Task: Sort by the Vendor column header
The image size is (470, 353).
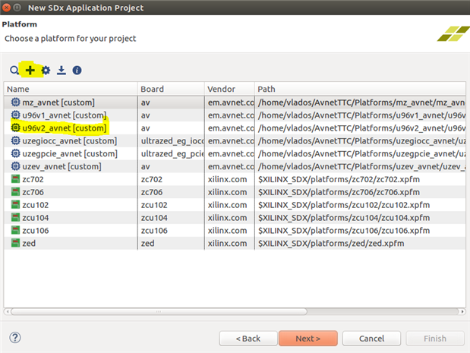Action: [x=229, y=89]
